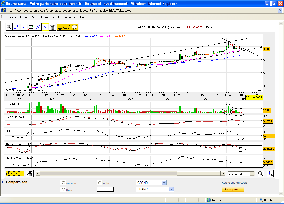The image size is (284, 204).
Task: Follow the Recherche du code link
Action: click(234, 183)
